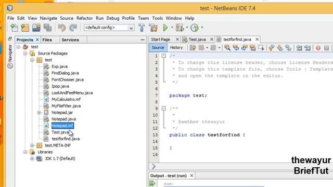Screen dimensions: 333x187
Task: Open the Team menu
Action: coord(144,18)
